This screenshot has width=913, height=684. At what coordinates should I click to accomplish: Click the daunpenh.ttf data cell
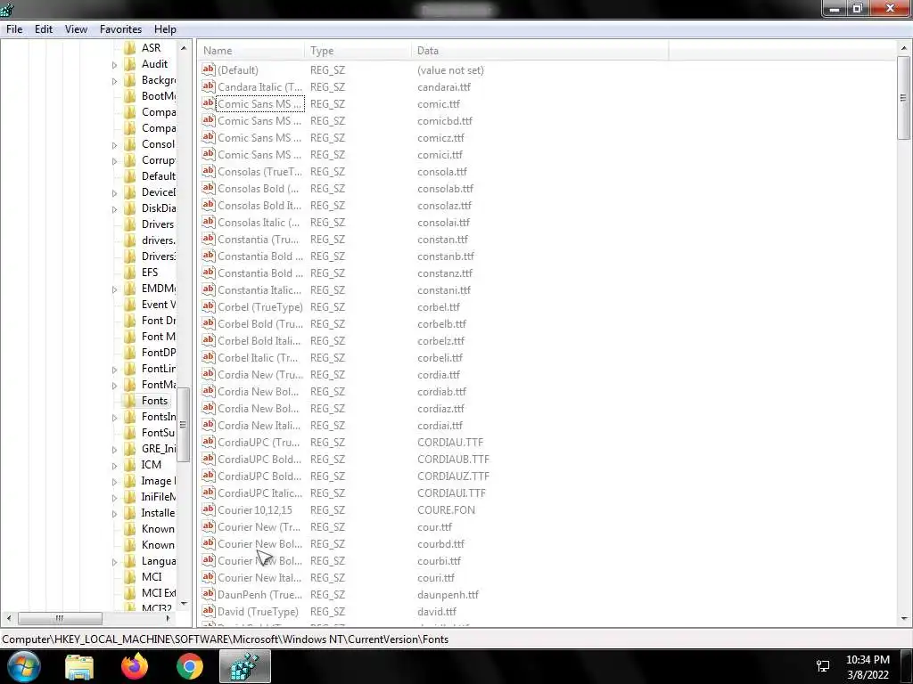coord(448,595)
